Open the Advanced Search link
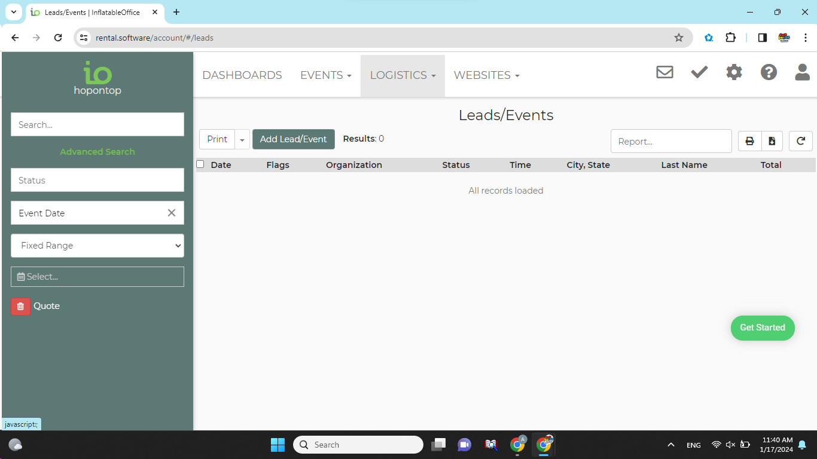 coord(97,152)
